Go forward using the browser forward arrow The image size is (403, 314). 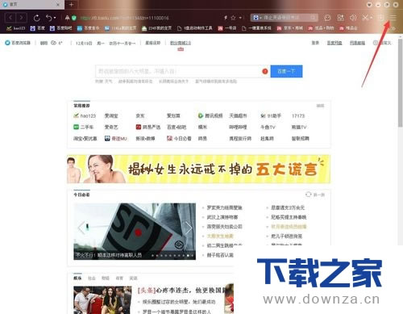tap(22, 18)
